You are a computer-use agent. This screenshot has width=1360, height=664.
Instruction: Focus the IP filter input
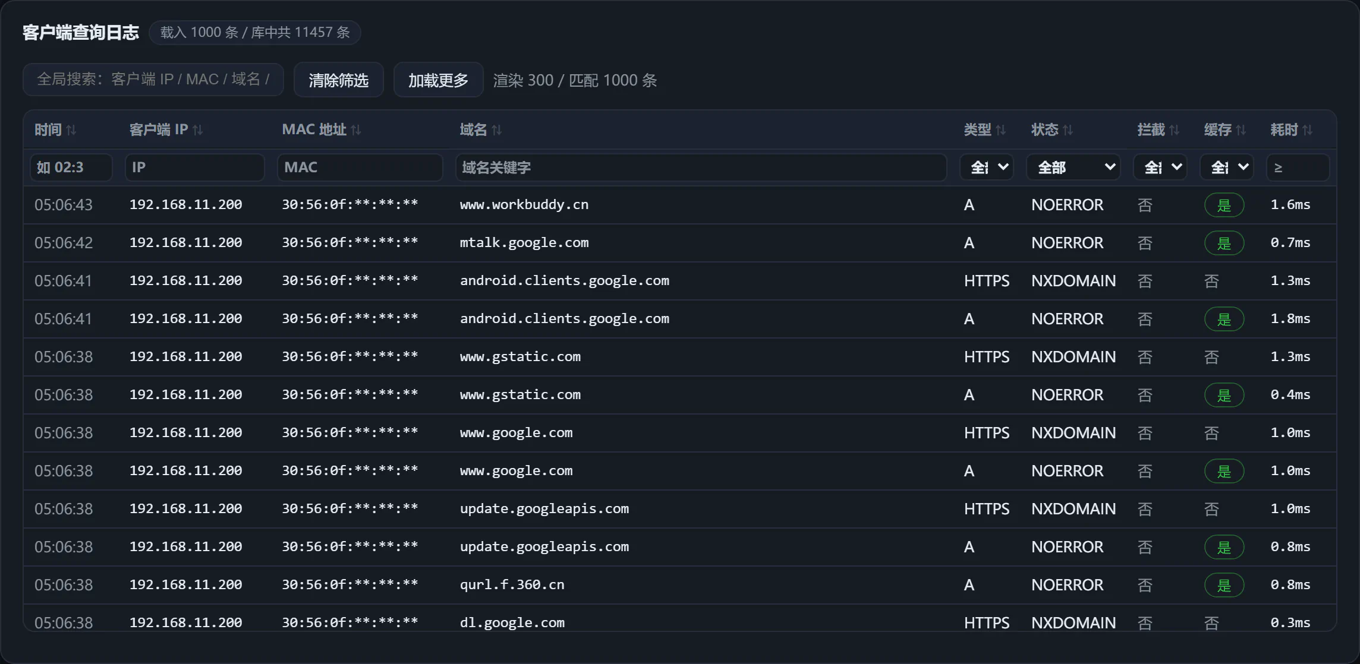195,167
